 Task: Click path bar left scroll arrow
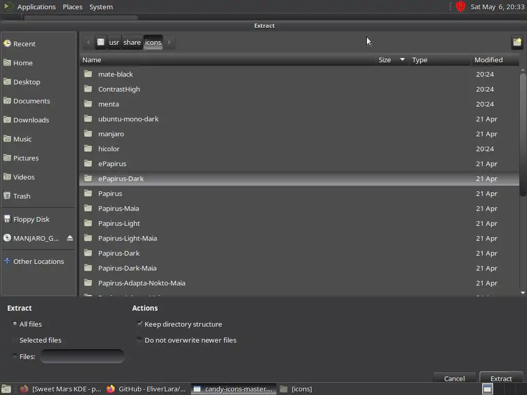[x=89, y=42]
